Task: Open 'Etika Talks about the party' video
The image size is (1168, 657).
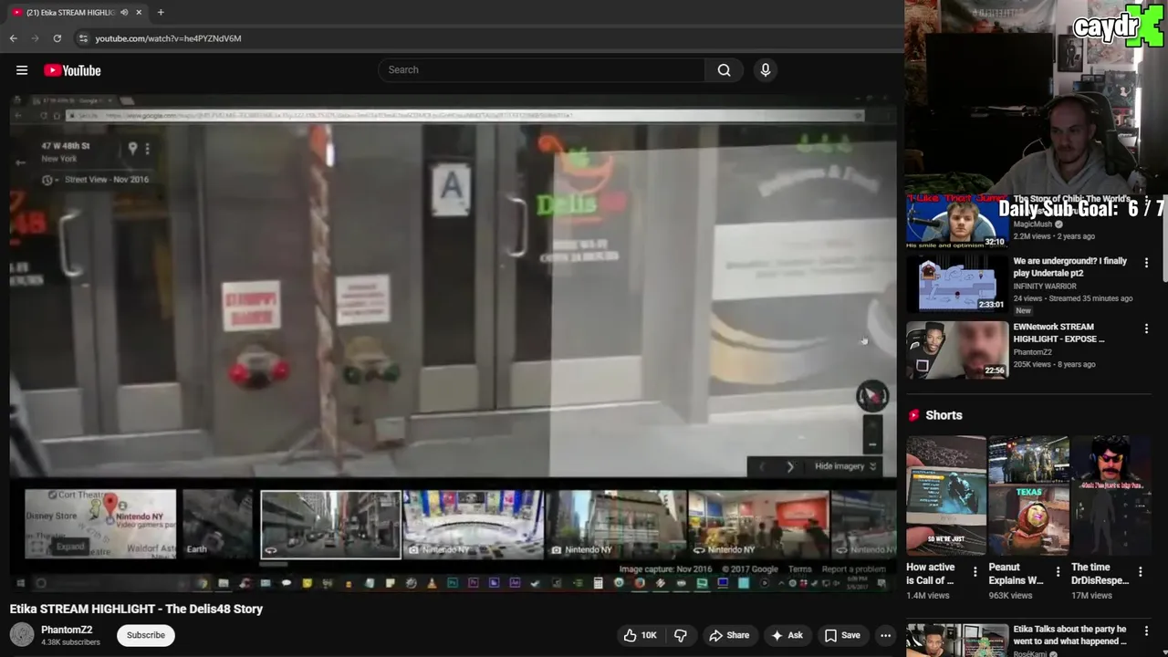Action: tap(1069, 634)
